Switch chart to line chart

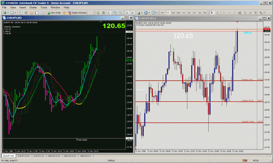109,13
